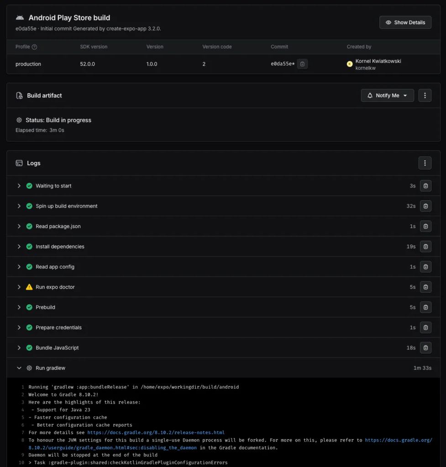446x467 pixels.
Task: Open the gradle_daemon.html disabling daemon link
Action: (113, 448)
